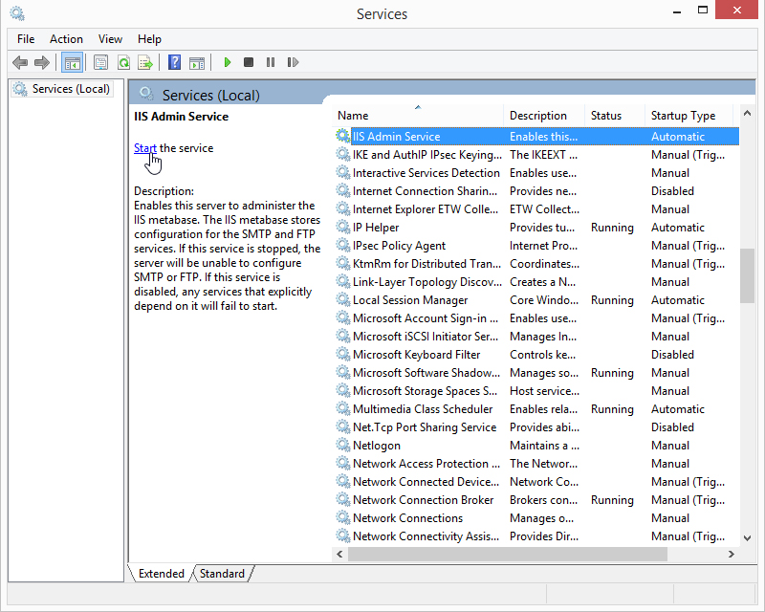765x612 pixels.
Task: Click Running status of IP Helper
Action: 612,228
